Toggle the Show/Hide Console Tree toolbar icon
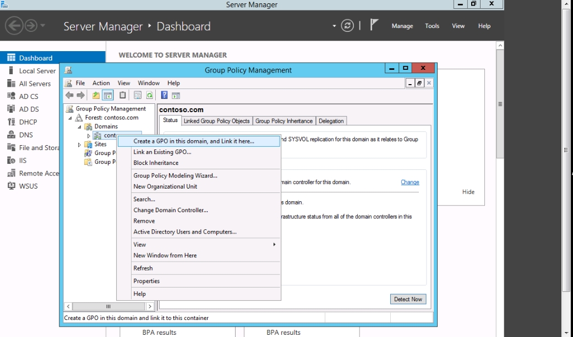This screenshot has height=337, width=573. coord(108,95)
